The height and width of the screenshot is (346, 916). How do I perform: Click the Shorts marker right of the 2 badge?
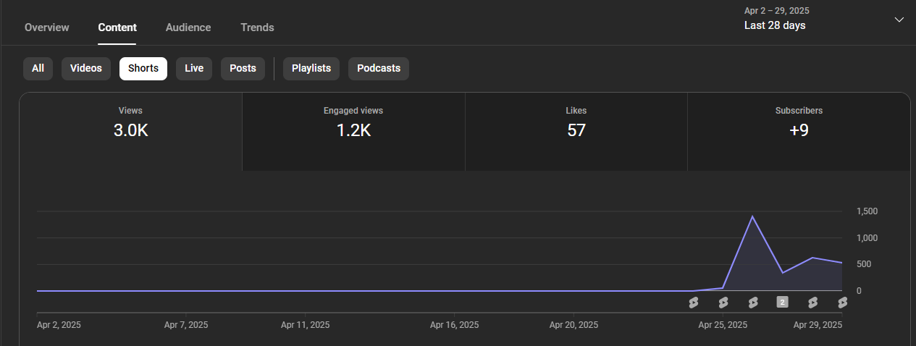812,303
